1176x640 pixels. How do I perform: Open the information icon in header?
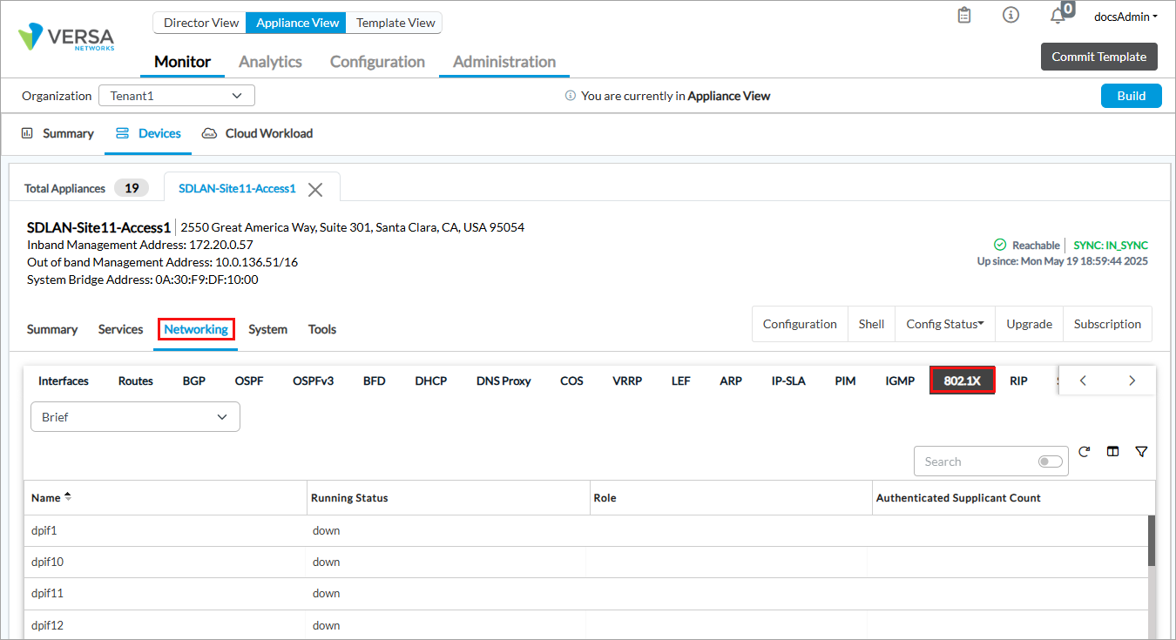click(1010, 16)
